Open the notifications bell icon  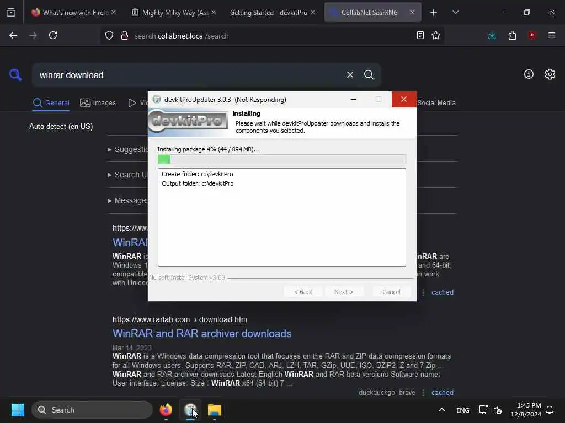point(550,410)
